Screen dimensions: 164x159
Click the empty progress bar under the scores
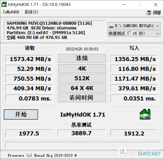(83, 145)
